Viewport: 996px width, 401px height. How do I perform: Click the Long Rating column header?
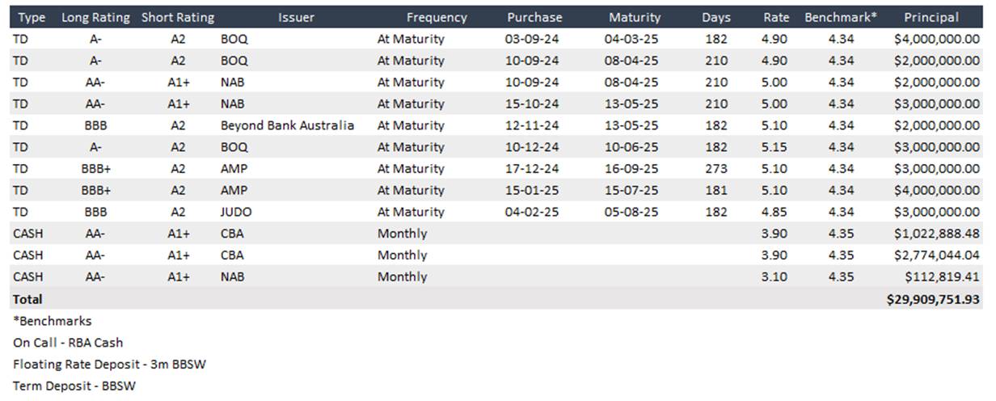click(x=95, y=17)
